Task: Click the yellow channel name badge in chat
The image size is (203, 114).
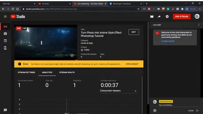Action: 166,101
